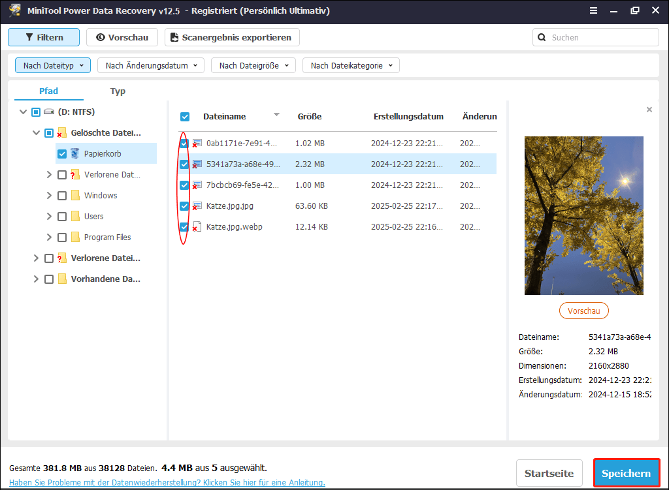Click the orange Vorschau preview button

(x=583, y=311)
